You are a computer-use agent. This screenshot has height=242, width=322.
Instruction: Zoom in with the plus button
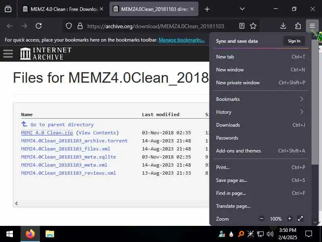289,219
